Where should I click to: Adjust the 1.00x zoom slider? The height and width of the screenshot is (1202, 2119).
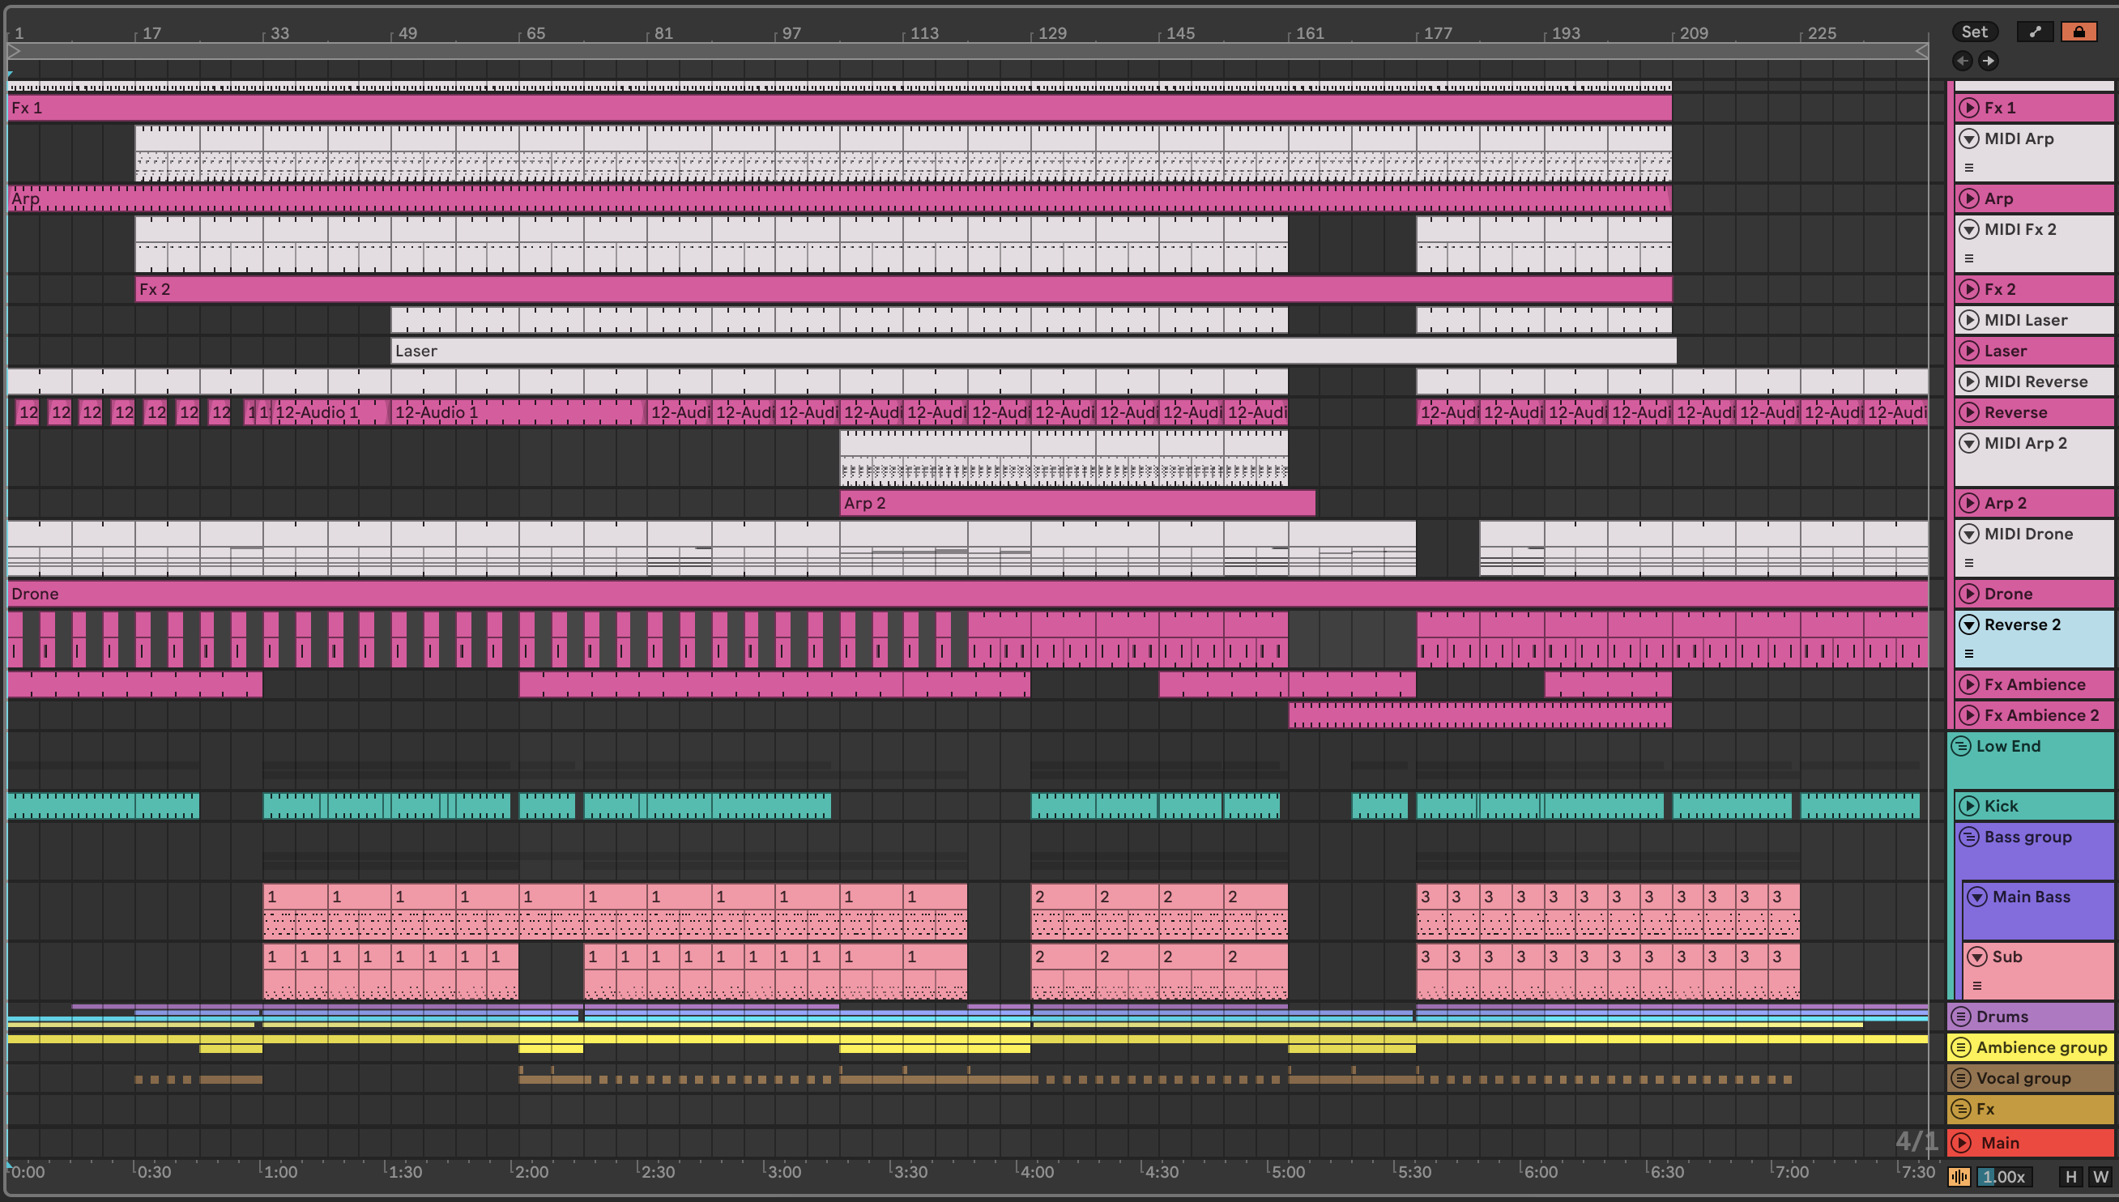pos(2005,1176)
